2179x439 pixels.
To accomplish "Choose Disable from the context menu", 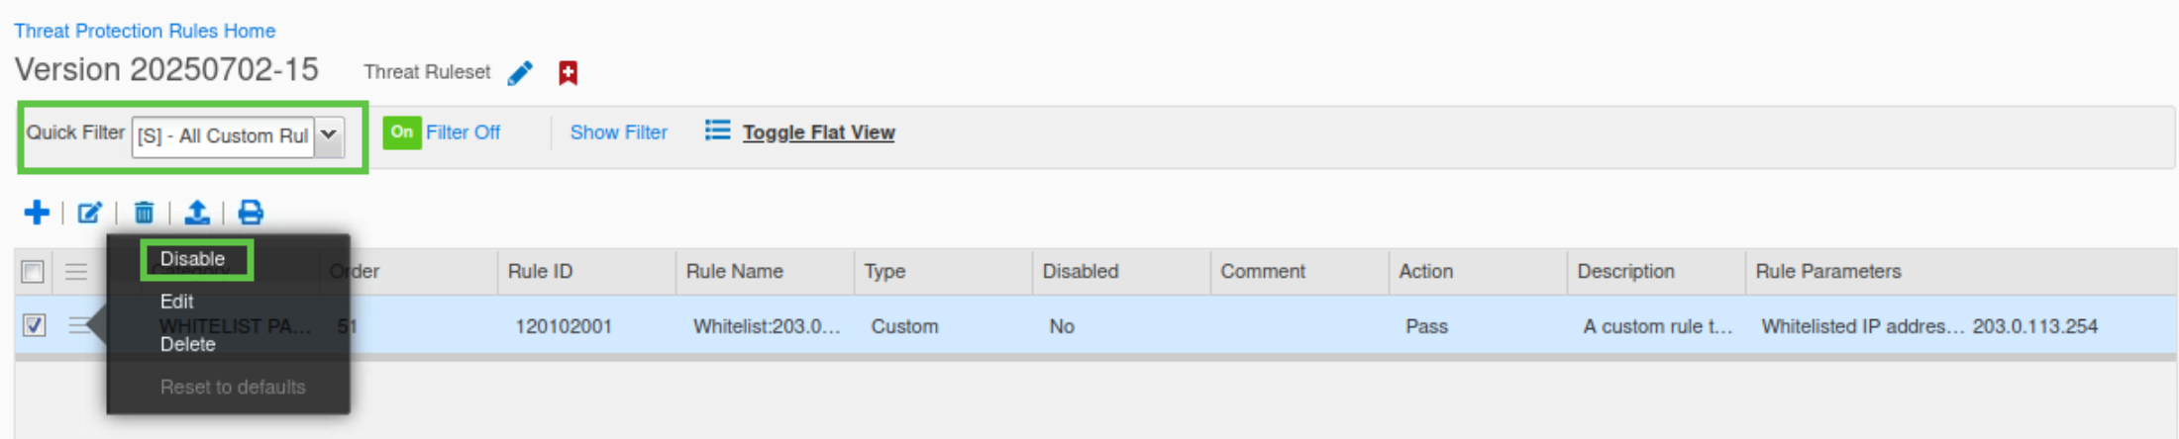I will [x=193, y=259].
